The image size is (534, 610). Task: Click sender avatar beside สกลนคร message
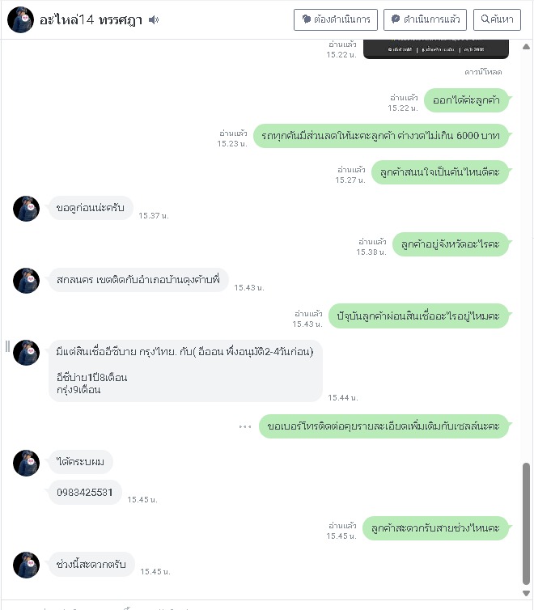(x=27, y=281)
